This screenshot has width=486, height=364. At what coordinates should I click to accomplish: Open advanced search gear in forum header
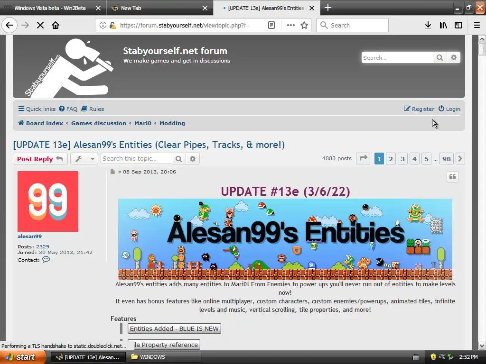(x=453, y=57)
